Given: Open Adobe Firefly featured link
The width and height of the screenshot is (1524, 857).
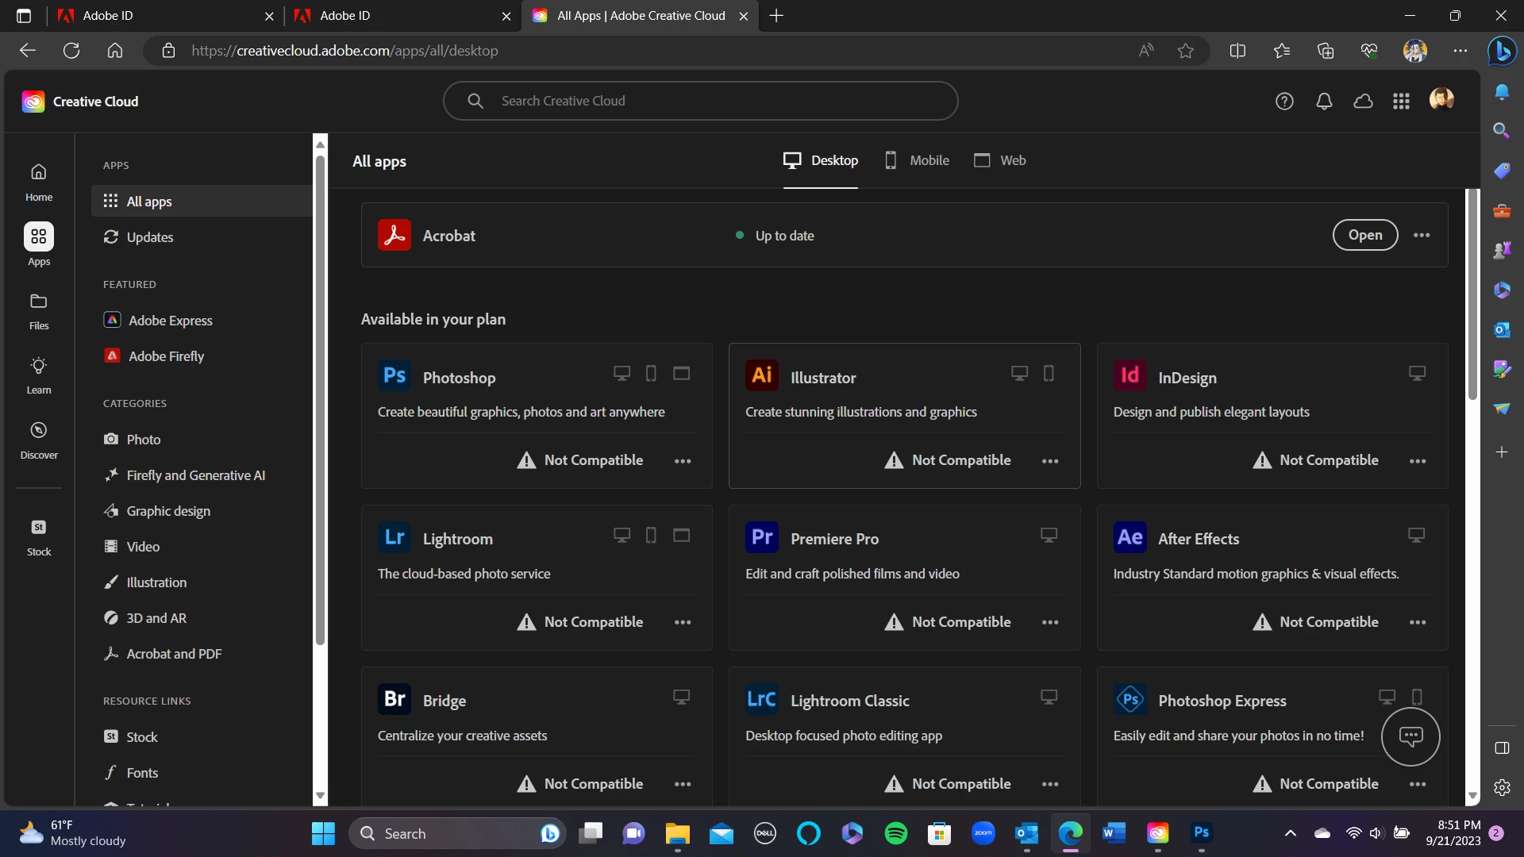Looking at the screenshot, I should (x=166, y=356).
